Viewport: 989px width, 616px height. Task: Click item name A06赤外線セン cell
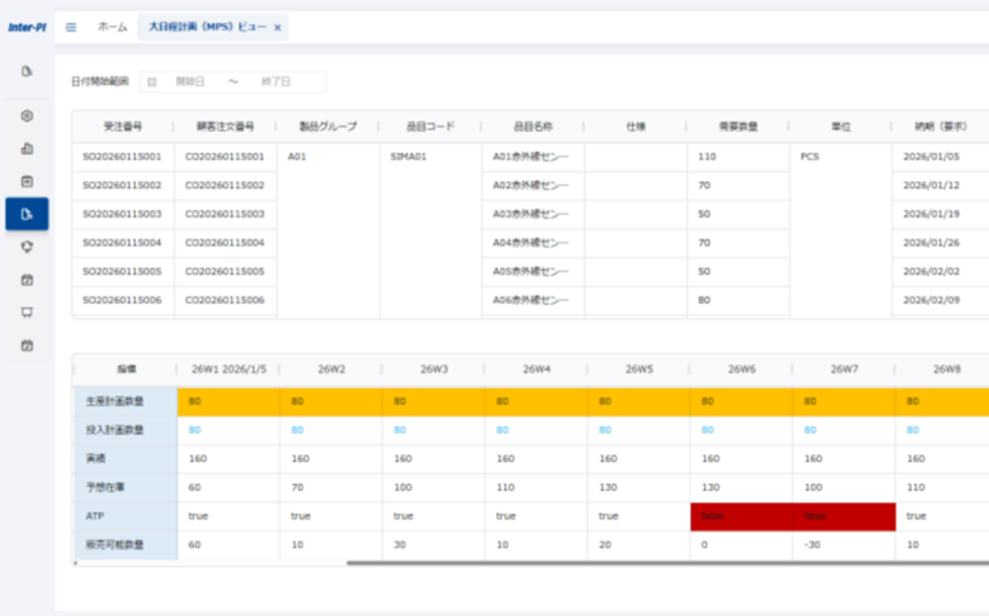click(533, 300)
